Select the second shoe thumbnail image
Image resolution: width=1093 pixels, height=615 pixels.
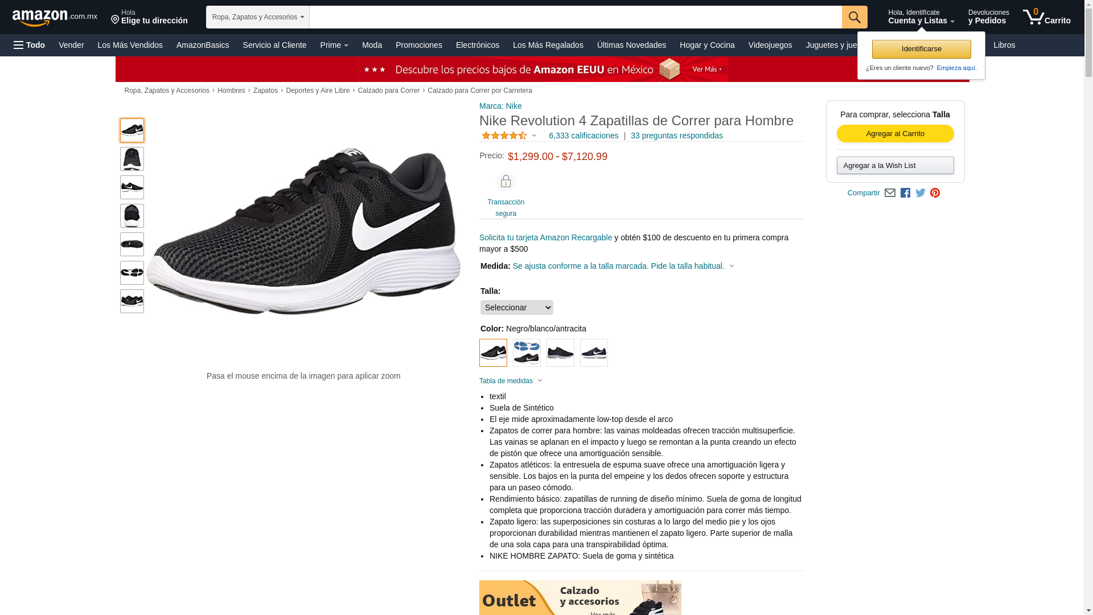132,159
